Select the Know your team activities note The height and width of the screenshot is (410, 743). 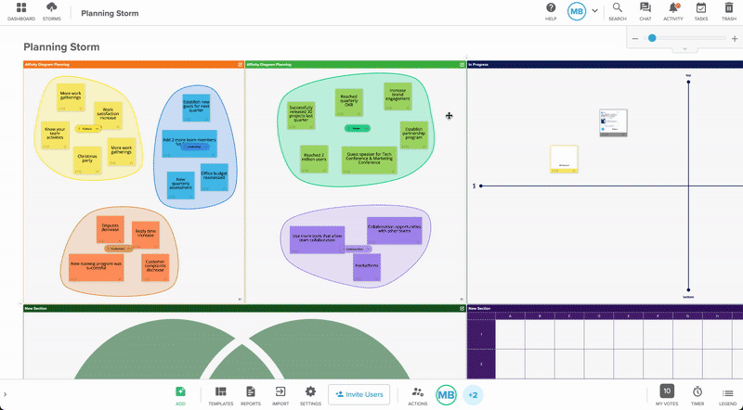tap(55, 135)
